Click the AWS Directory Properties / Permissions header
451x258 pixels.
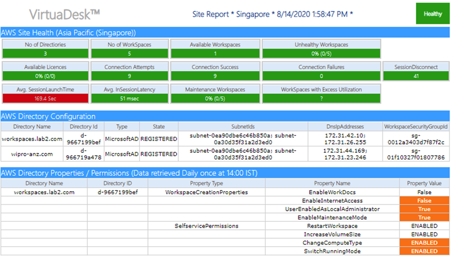point(225,173)
